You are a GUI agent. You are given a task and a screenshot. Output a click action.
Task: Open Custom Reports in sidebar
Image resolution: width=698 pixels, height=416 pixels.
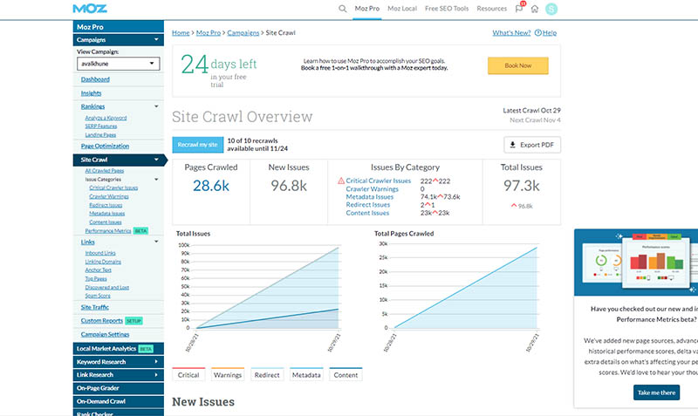(x=102, y=320)
